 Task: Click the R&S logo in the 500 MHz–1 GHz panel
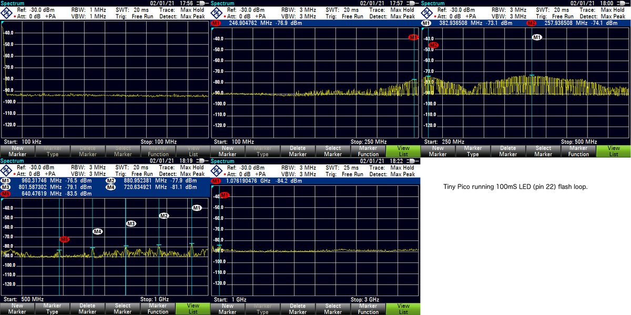[x=5, y=170]
